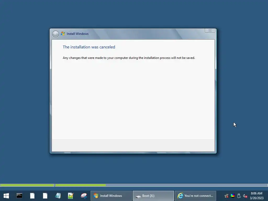
Task: Click the USB safely remove tray icon
Action: pos(239,196)
